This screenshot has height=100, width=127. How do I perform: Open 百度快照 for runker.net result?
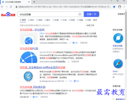point(75,62)
